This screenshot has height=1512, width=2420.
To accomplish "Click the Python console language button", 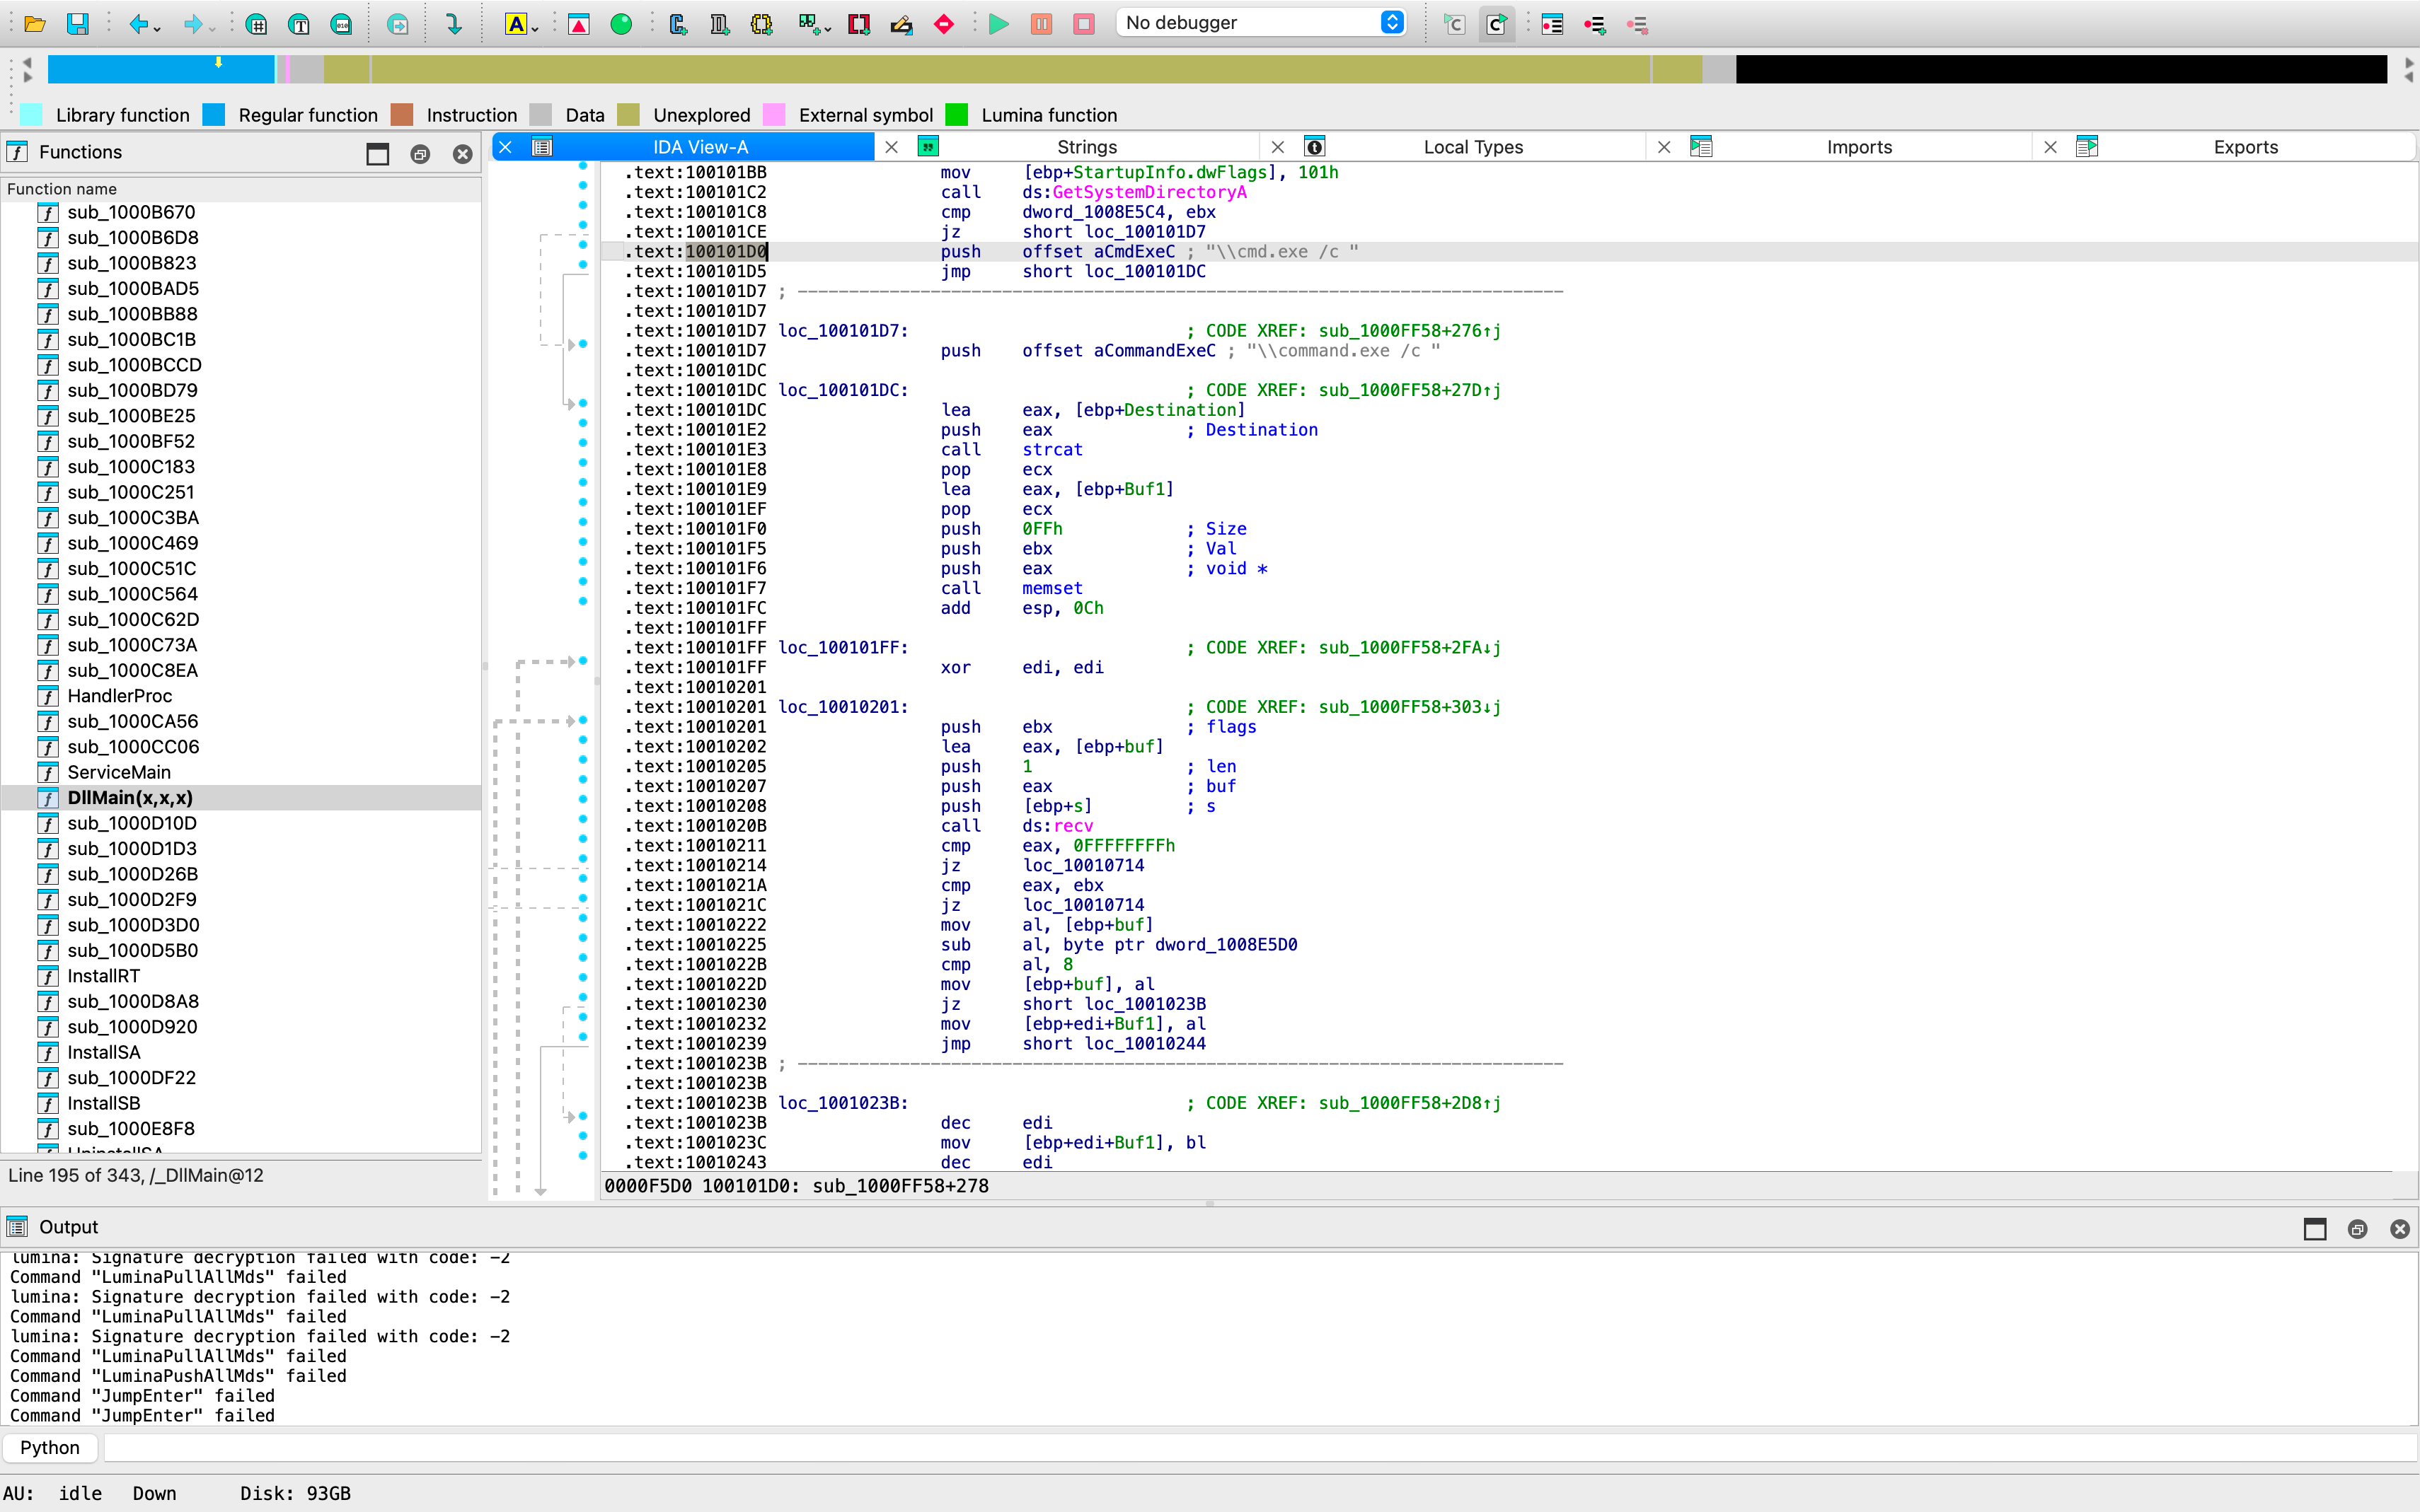I will pyautogui.click(x=50, y=1447).
